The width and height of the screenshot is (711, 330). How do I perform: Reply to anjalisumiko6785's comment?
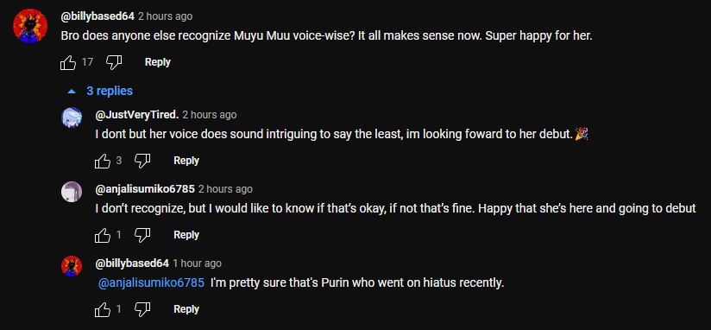pos(186,235)
